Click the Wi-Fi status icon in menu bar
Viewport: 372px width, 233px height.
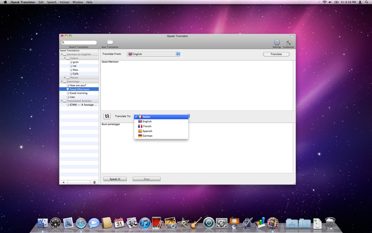tap(324, 2)
